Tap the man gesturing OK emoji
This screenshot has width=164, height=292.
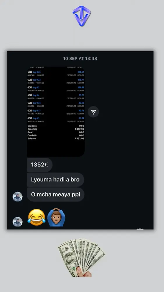(56, 217)
